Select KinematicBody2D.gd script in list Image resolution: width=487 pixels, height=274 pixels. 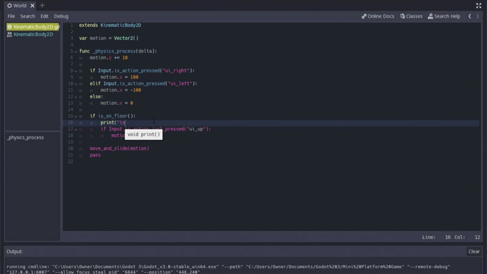click(33, 27)
